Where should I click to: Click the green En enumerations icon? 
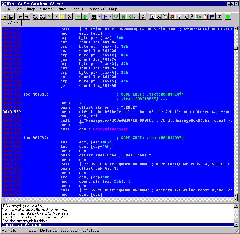pos(199,17)
